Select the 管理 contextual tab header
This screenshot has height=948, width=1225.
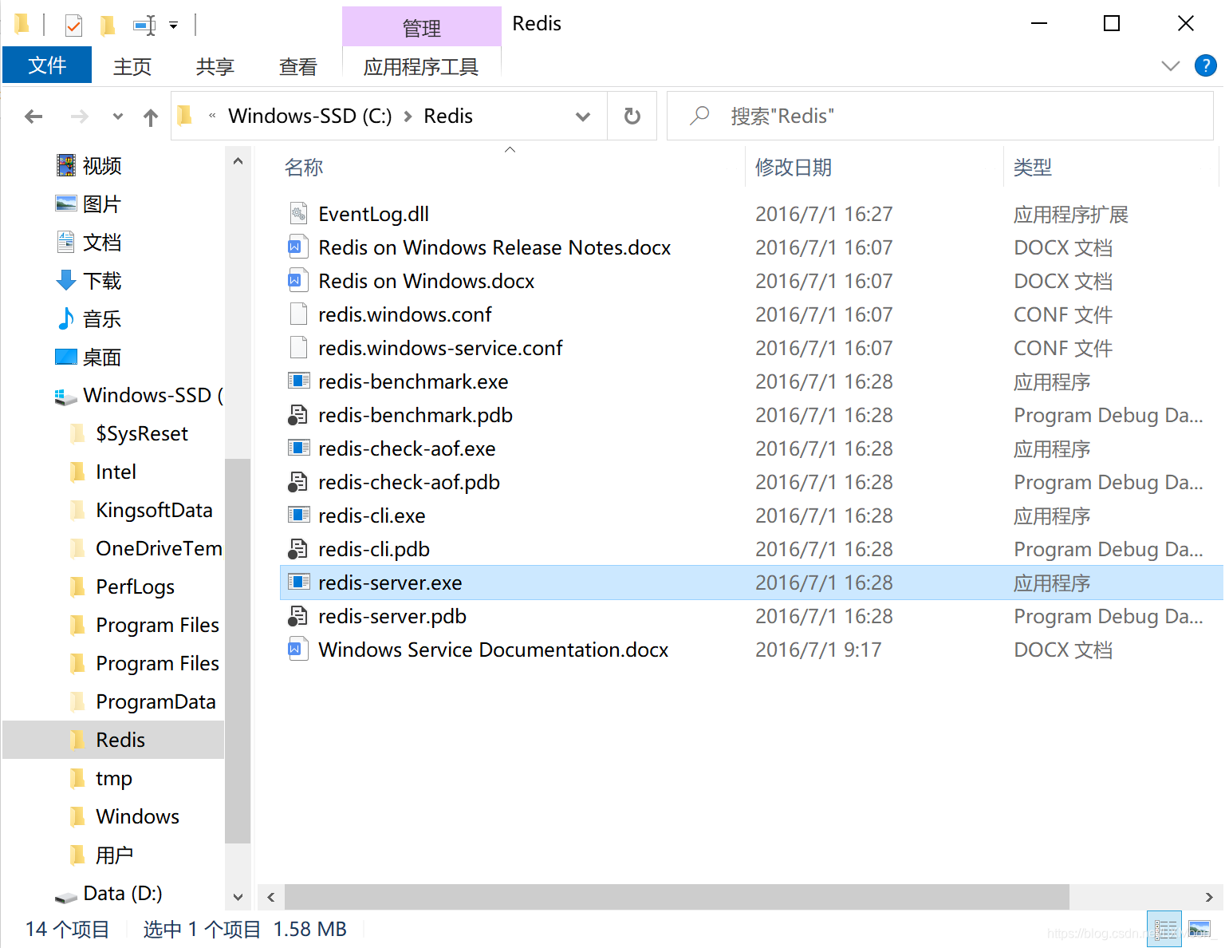click(x=421, y=28)
